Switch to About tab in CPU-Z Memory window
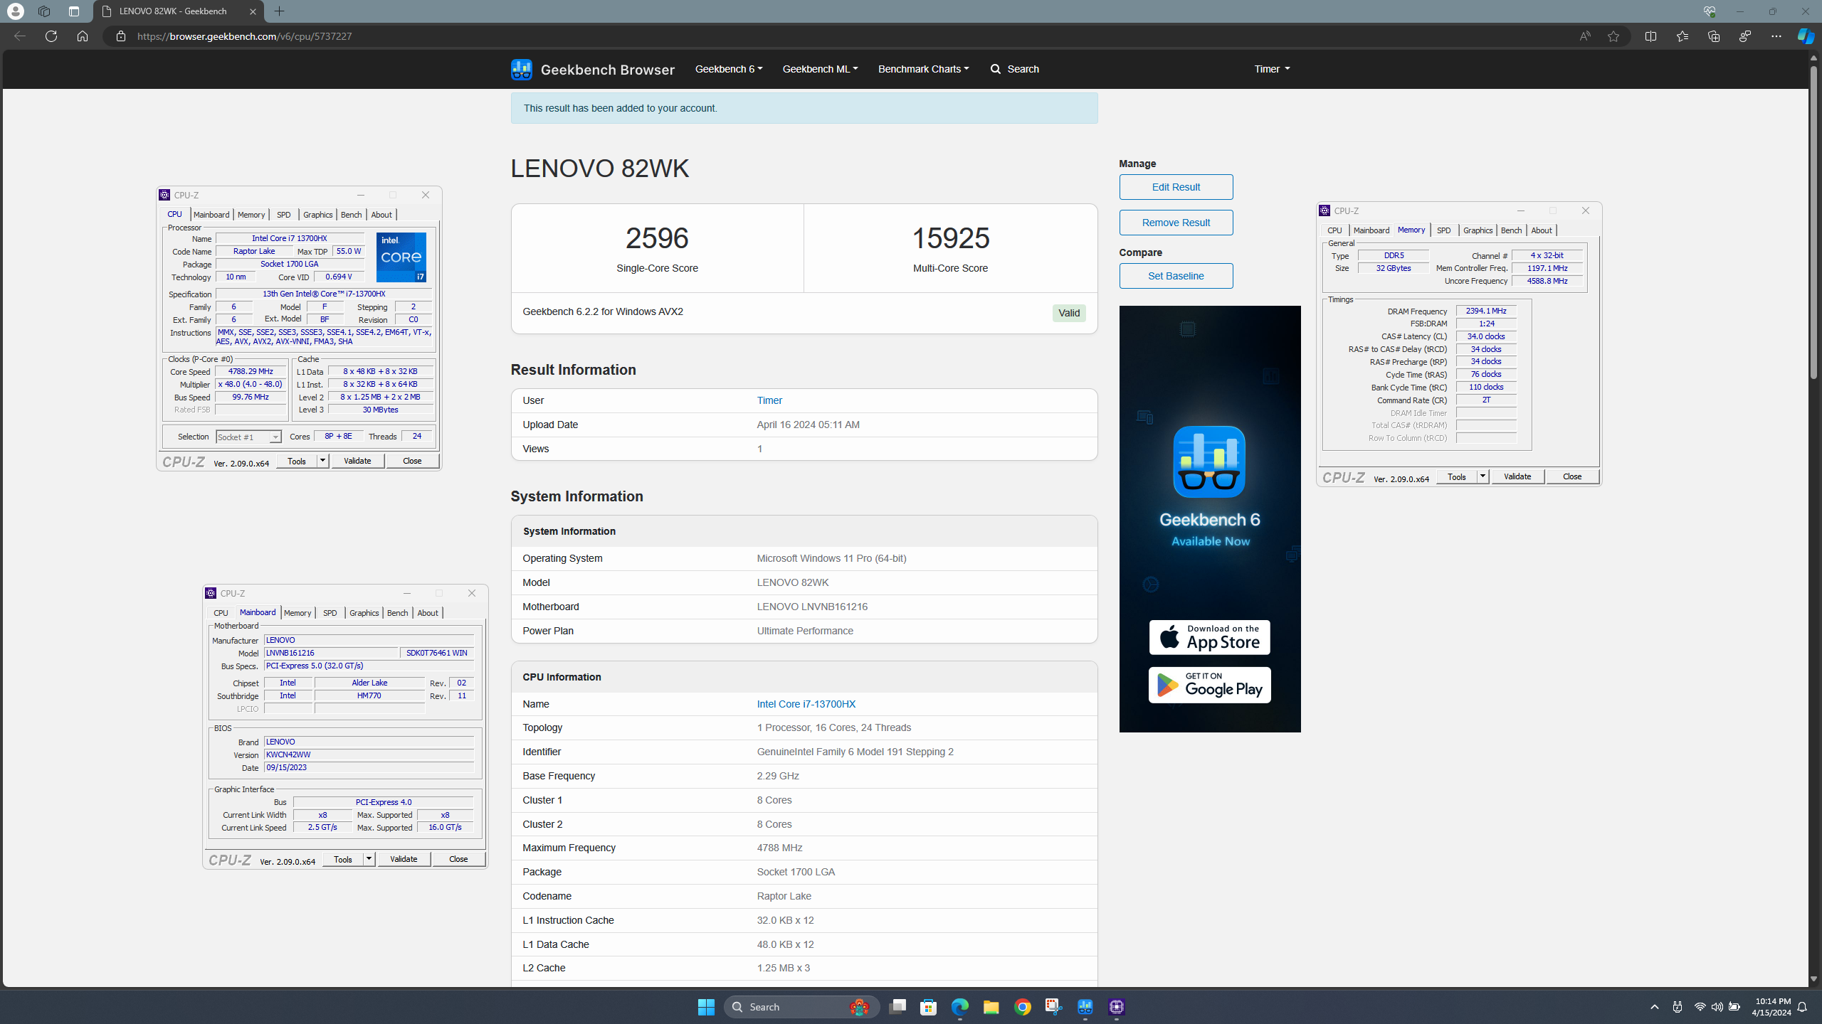The width and height of the screenshot is (1822, 1024). (x=1541, y=230)
